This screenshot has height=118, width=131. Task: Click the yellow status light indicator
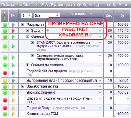5,81
